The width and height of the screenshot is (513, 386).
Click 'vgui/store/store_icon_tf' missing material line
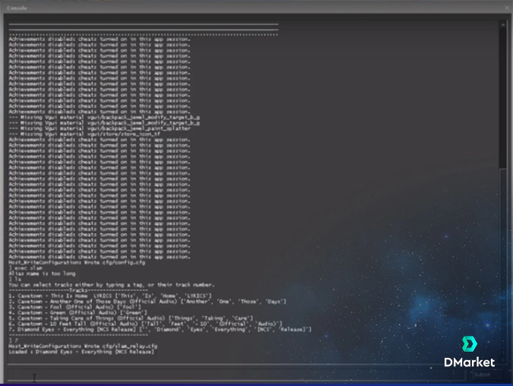click(84, 134)
